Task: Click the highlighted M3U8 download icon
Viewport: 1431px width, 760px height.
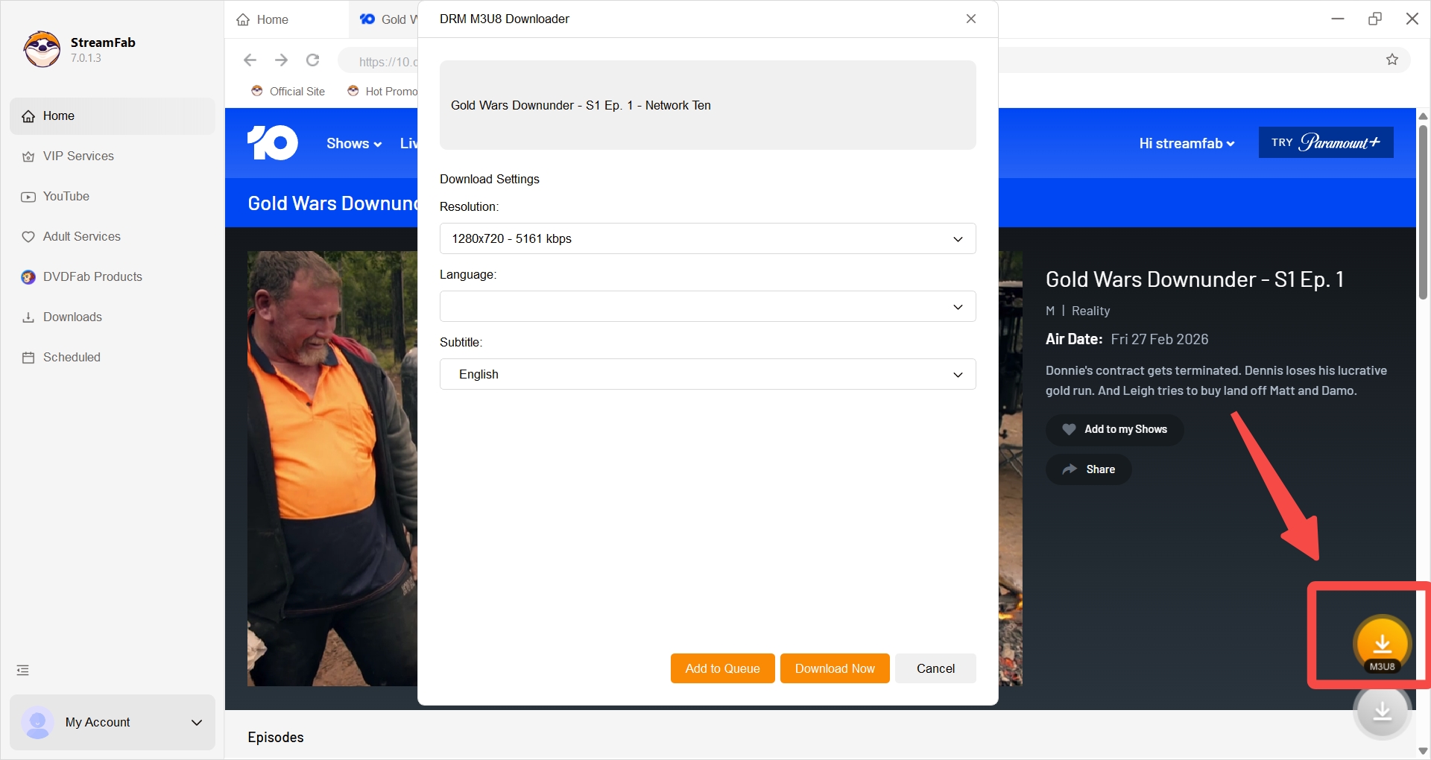Action: tap(1383, 643)
